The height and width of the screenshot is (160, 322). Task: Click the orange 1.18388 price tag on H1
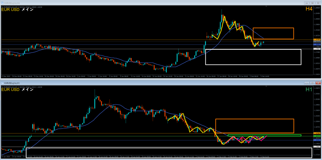point(316,133)
